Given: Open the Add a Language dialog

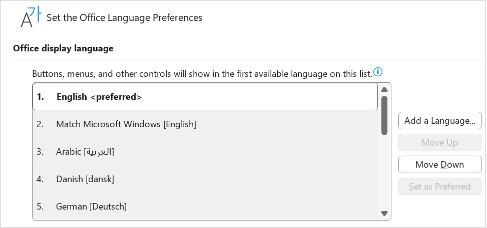Looking at the screenshot, I should (x=440, y=121).
